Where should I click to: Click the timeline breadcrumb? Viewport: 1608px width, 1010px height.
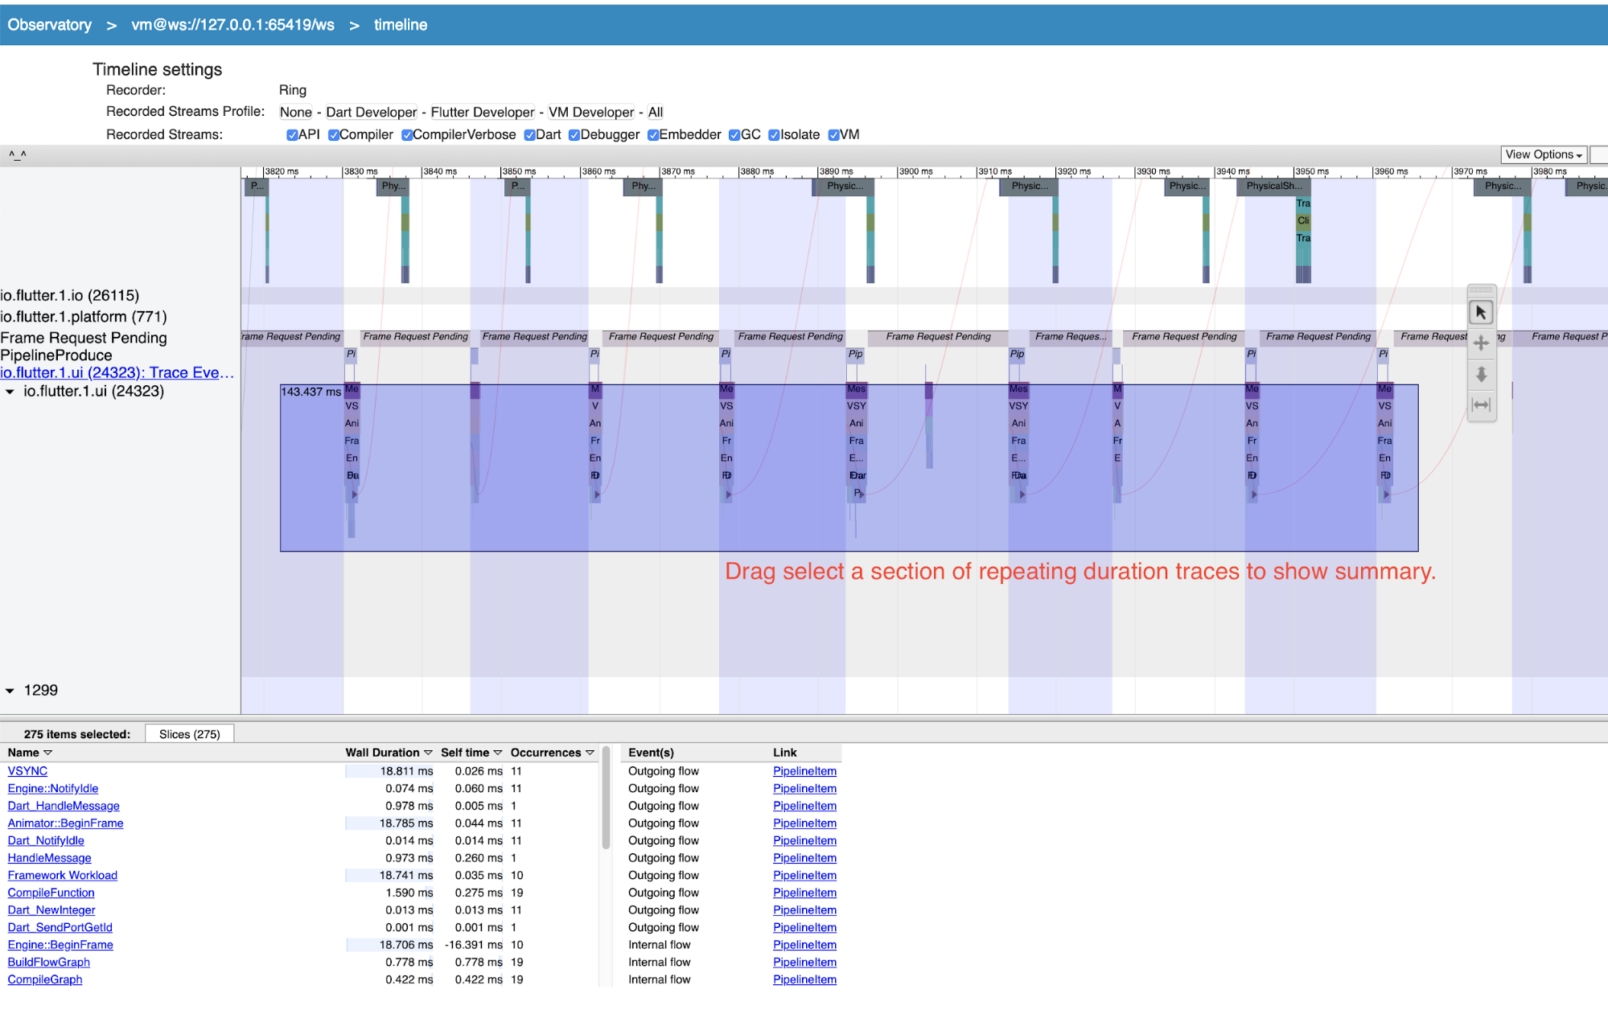tap(401, 25)
